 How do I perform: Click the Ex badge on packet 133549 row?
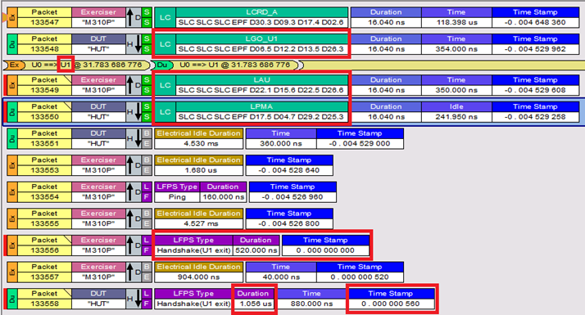[12, 85]
